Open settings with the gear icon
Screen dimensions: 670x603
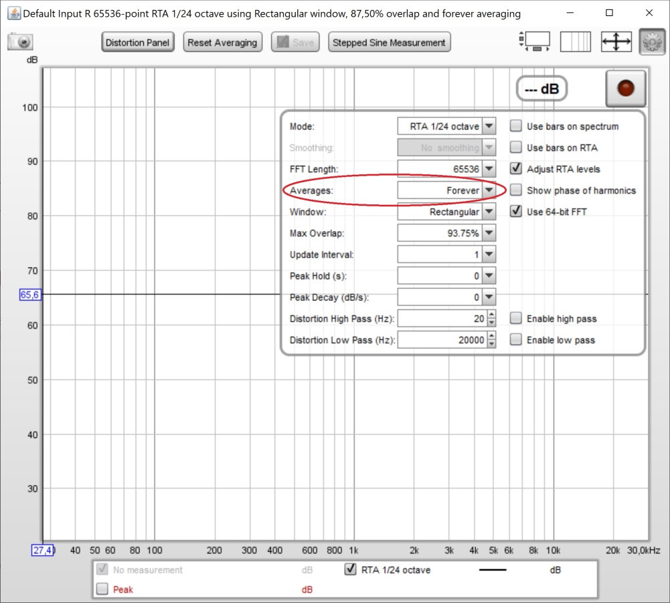pos(651,42)
